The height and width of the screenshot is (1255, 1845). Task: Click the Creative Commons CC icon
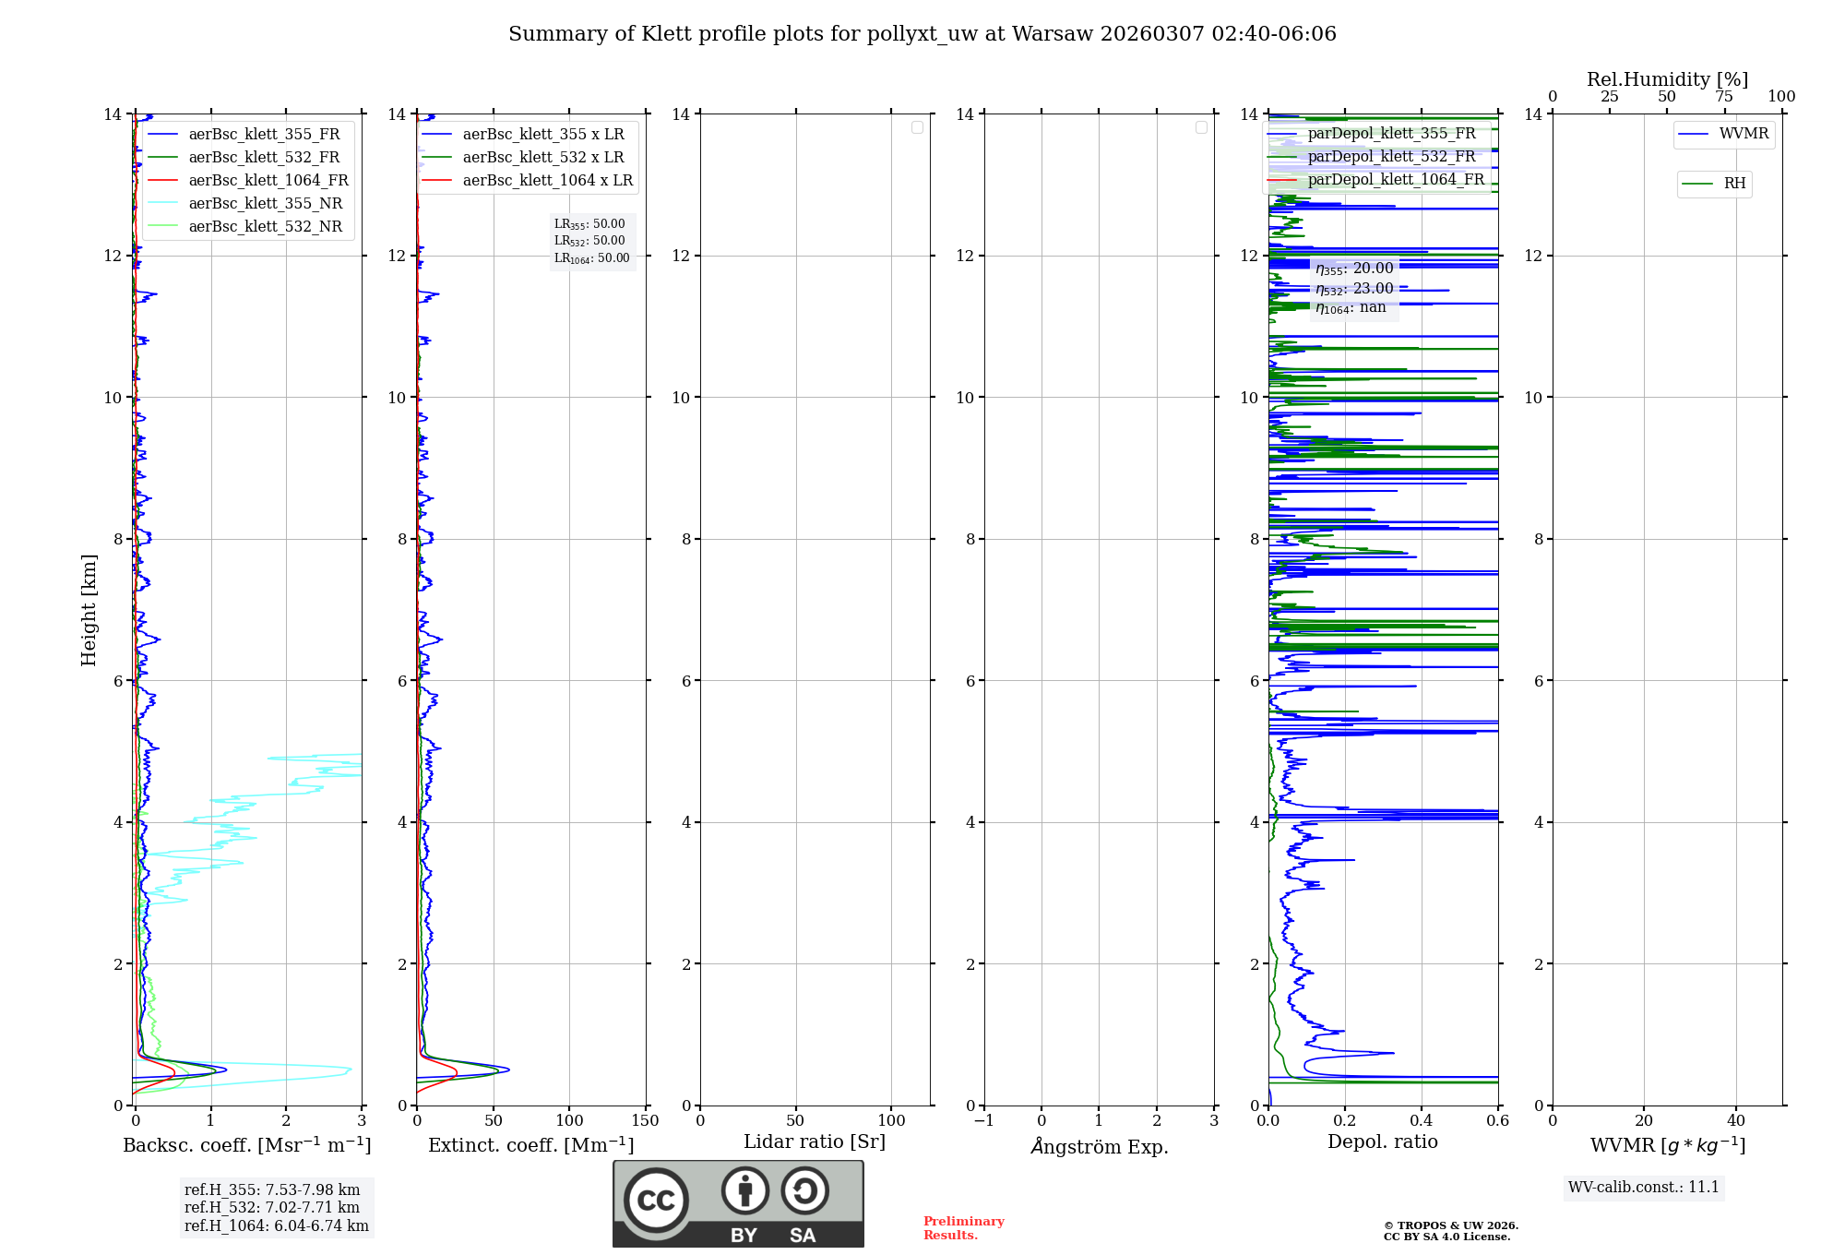tap(656, 1200)
